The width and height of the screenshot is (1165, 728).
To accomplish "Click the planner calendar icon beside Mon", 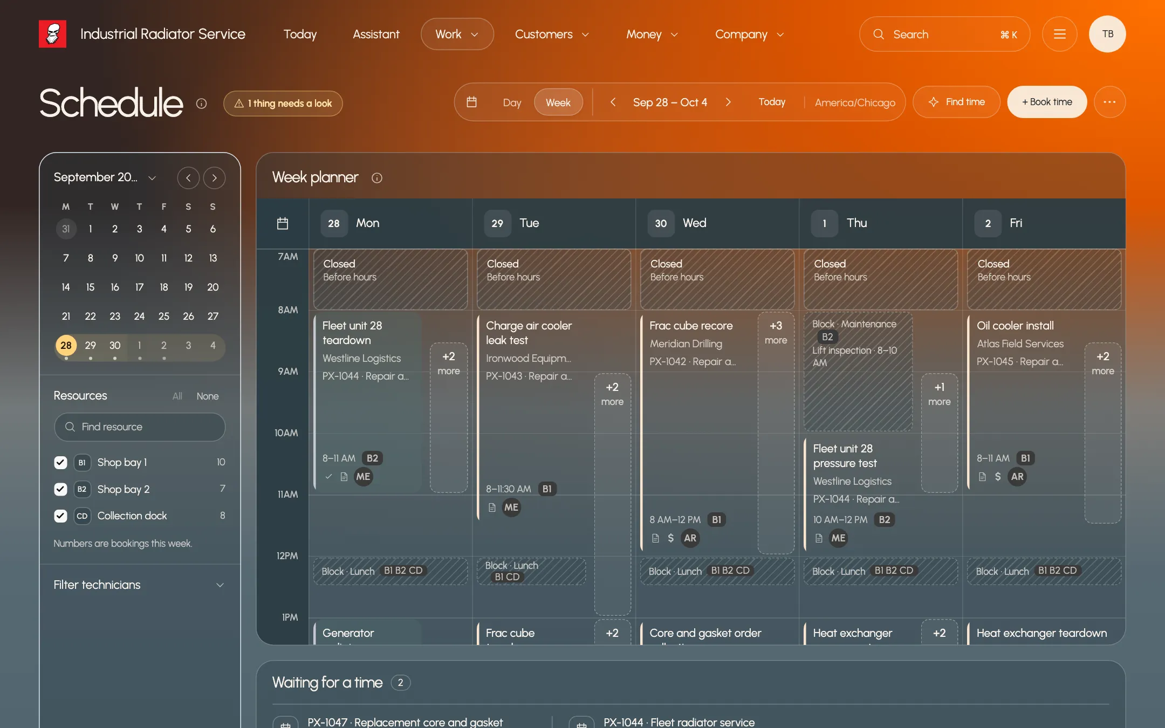I will pyautogui.click(x=283, y=223).
